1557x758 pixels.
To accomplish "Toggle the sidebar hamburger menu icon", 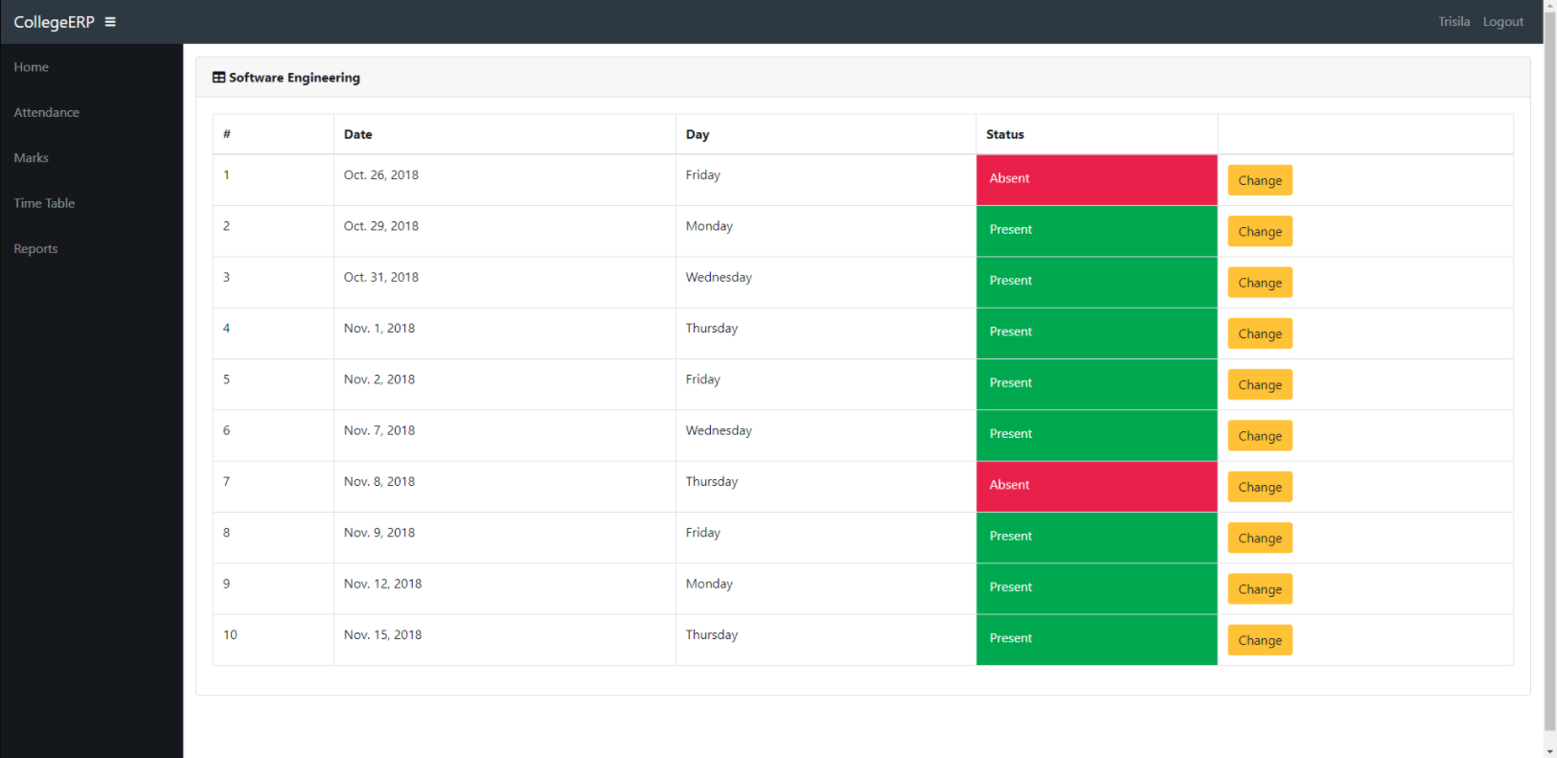I will pos(110,22).
